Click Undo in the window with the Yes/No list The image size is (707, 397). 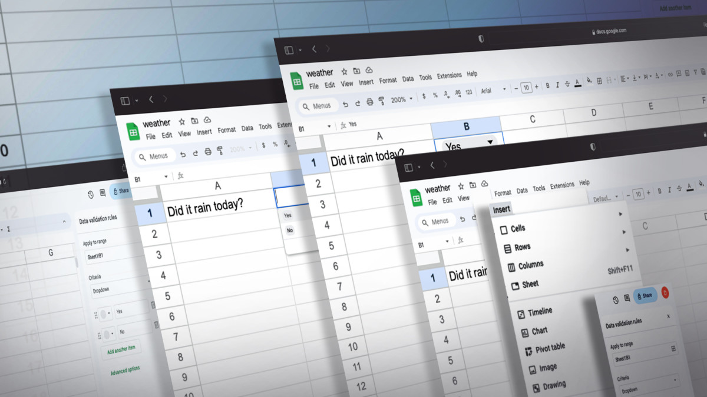tap(183, 154)
